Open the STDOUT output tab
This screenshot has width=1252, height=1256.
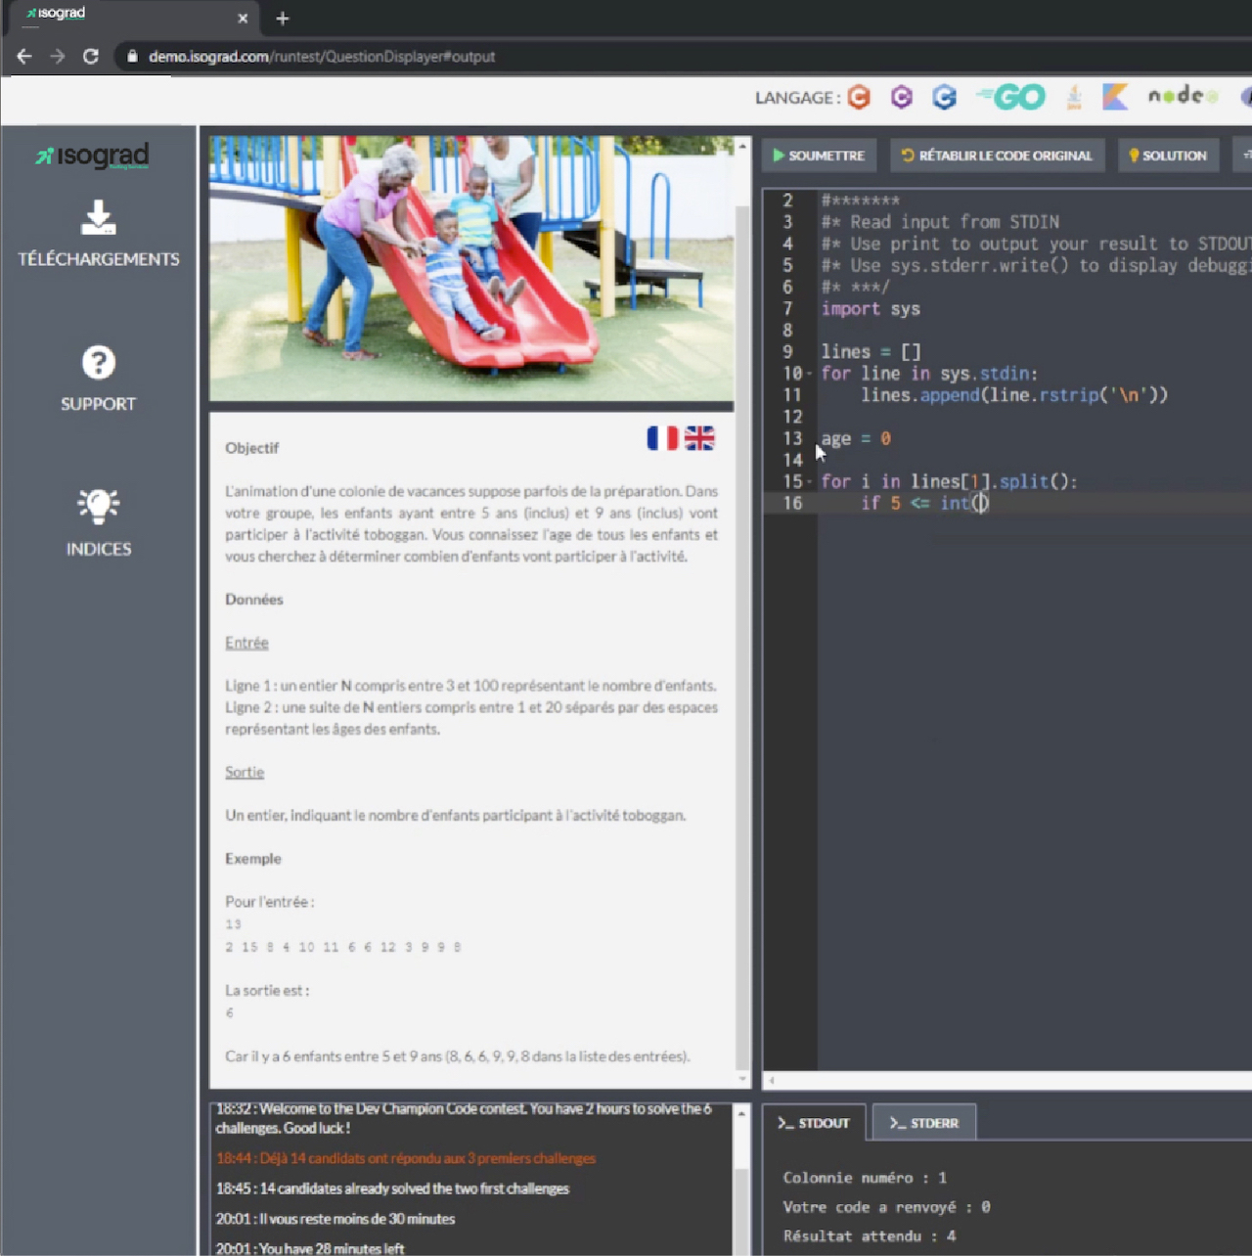click(813, 1123)
